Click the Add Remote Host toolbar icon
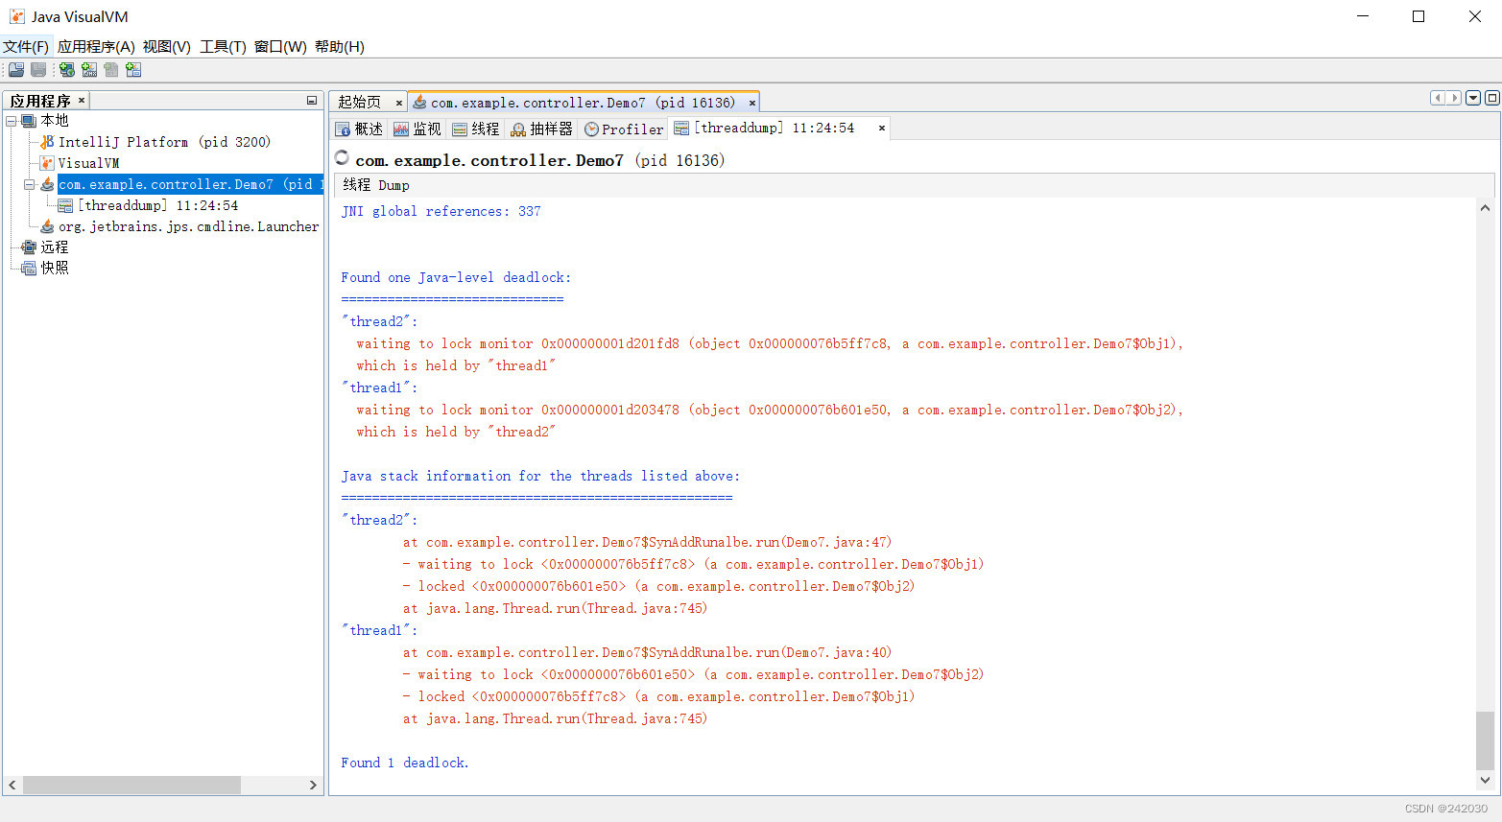 tap(67, 70)
